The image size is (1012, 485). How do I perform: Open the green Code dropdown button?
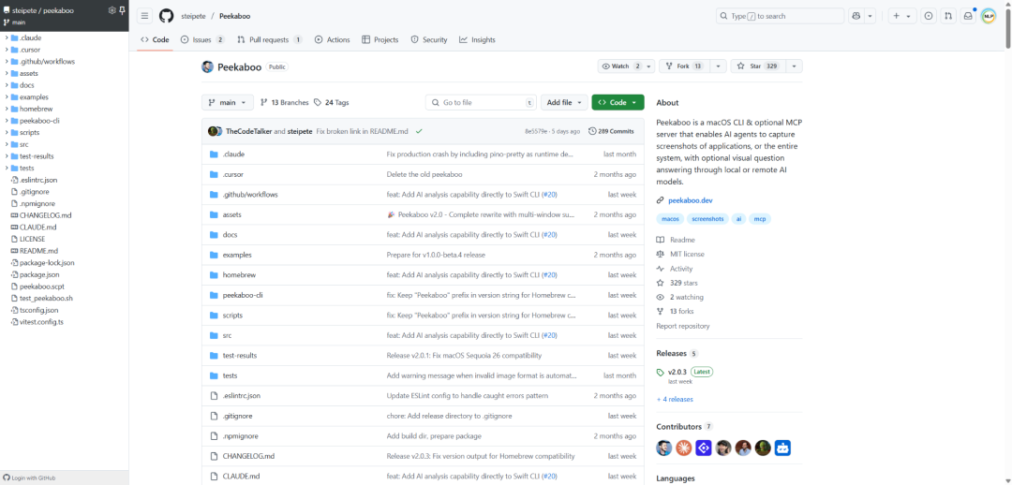618,103
